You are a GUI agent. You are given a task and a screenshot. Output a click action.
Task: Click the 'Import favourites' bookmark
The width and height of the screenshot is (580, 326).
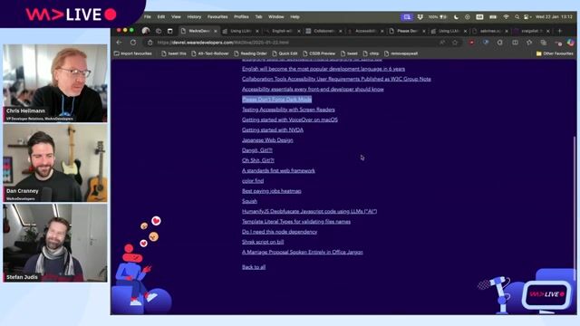point(133,53)
